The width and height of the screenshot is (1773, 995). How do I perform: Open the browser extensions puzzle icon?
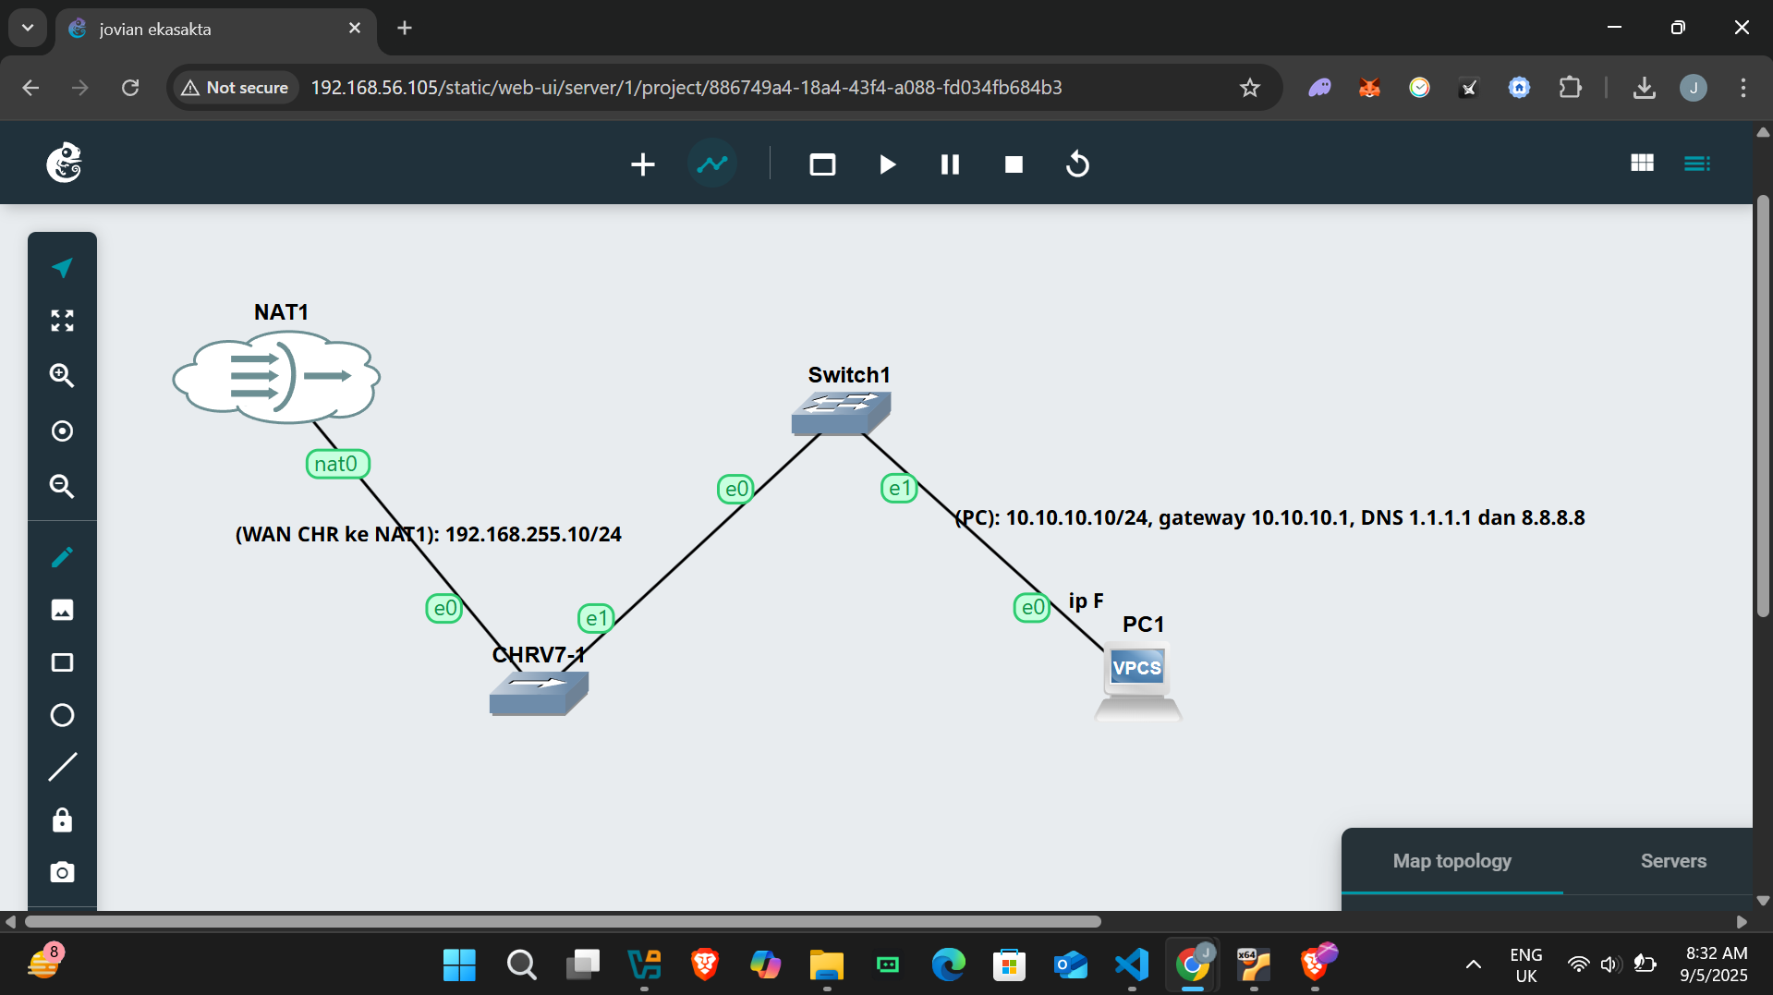pos(1570,88)
